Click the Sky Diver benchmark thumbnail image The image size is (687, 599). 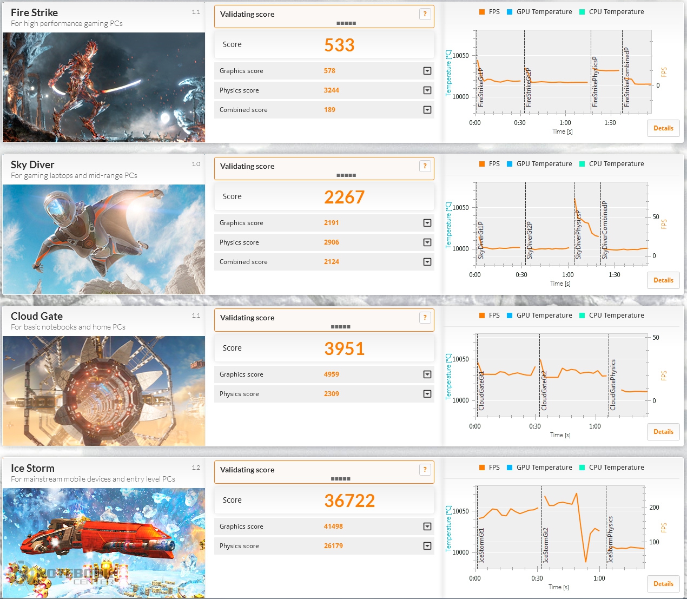pyautogui.click(x=104, y=239)
